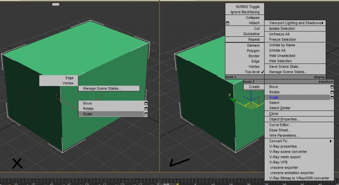This screenshot has height=185, width=339.
Task: Expand the Convert To submenu arrow
Action: 331,141
